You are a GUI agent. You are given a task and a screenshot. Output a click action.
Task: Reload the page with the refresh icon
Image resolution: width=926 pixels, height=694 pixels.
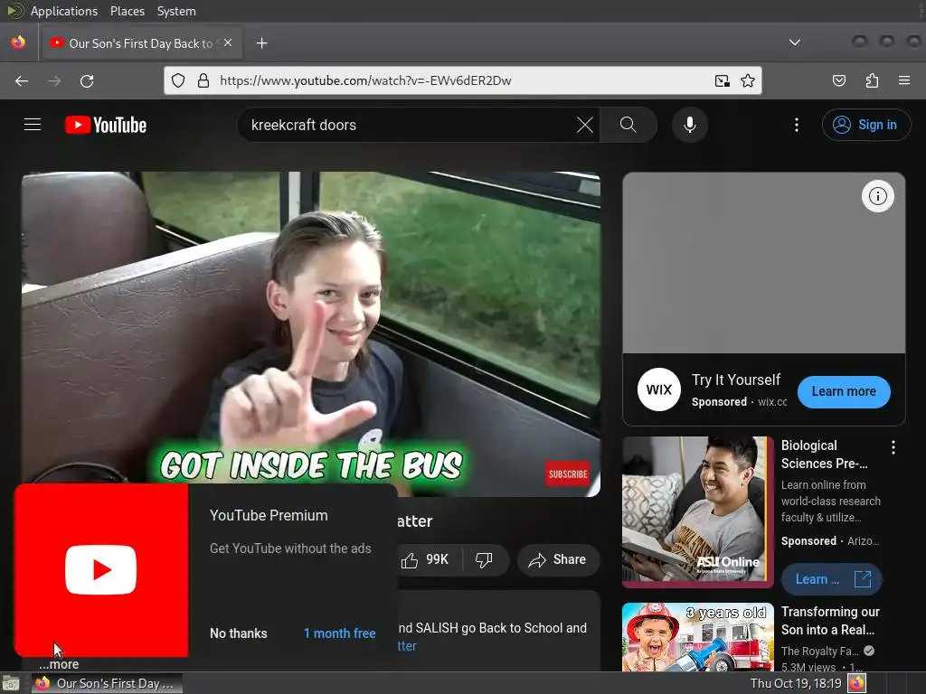click(x=87, y=80)
